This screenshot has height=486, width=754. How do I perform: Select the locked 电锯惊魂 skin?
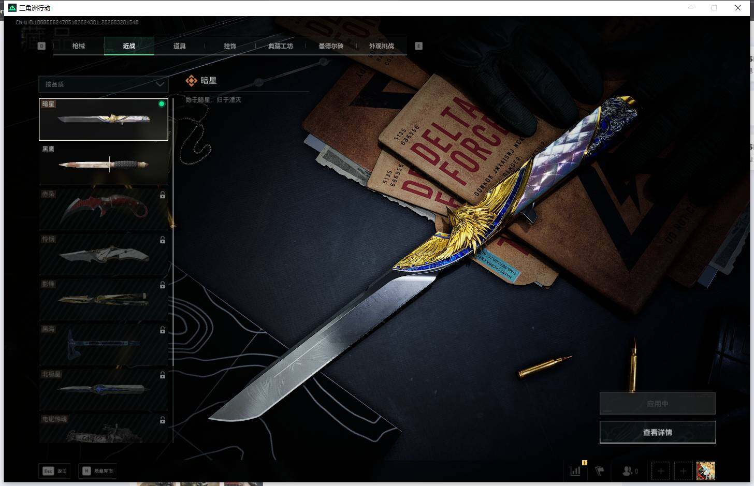(104, 428)
